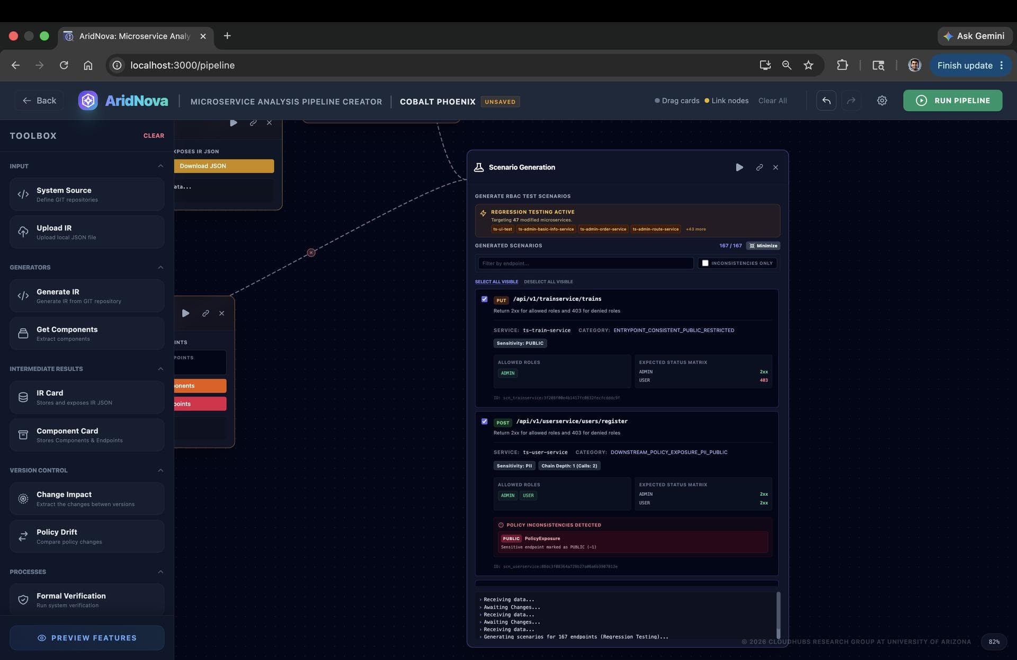The width and height of the screenshot is (1017, 660).
Task: Click the undo arrow button
Action: pyautogui.click(x=826, y=101)
